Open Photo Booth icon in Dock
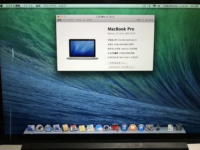This screenshot has height=150, width=200. click(116, 128)
